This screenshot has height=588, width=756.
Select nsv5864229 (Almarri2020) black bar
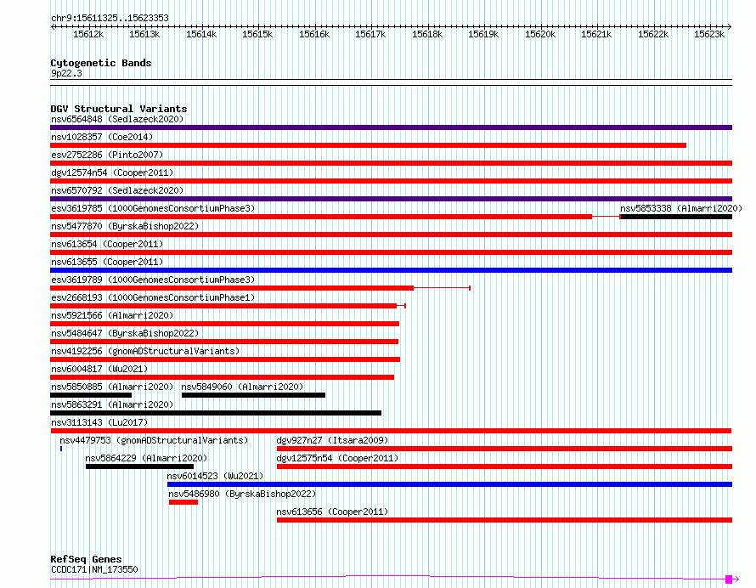coord(140,466)
